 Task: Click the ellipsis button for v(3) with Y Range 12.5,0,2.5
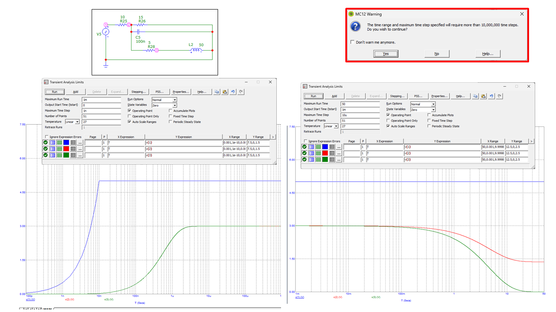click(339, 159)
